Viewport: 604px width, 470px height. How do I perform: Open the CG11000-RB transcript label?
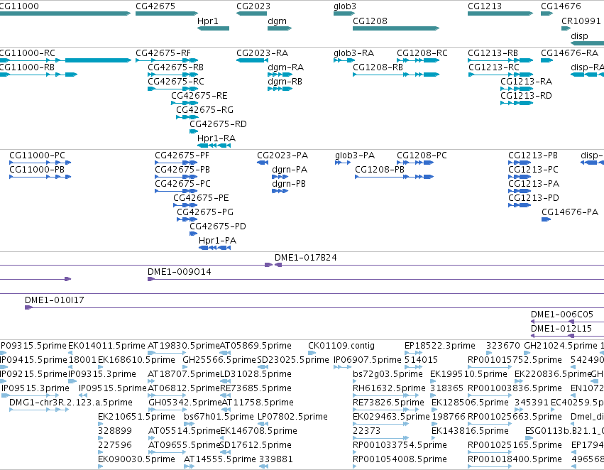(x=27, y=67)
